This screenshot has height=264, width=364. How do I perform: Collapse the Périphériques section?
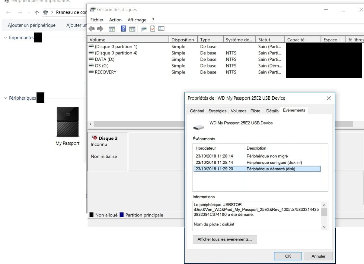point(5,98)
